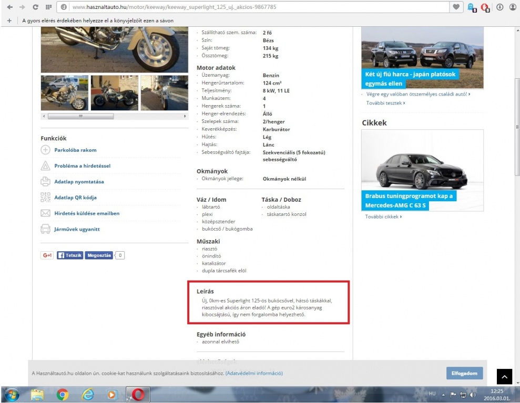Click the envelope icon for email sending

[x=45, y=213]
